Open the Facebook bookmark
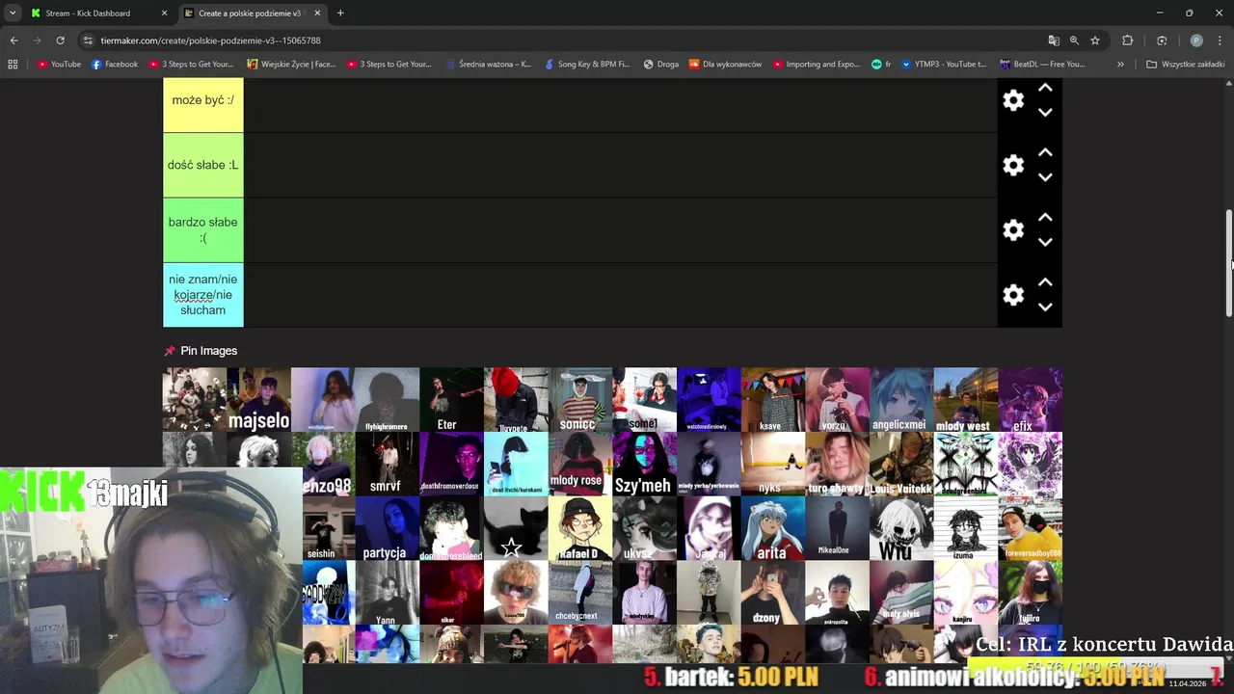 (x=115, y=65)
